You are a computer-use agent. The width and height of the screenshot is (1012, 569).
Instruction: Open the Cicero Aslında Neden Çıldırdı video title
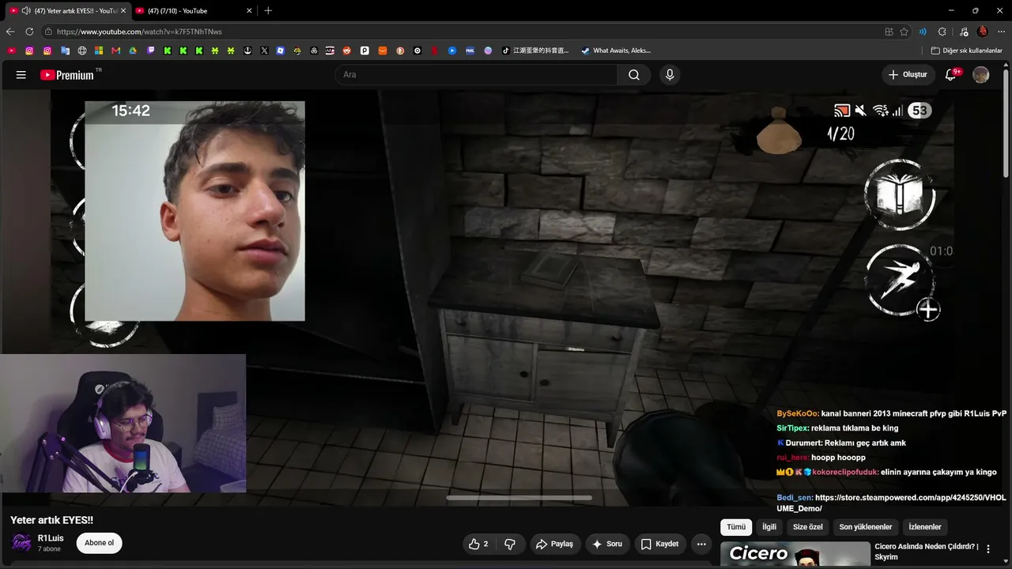coord(927,552)
